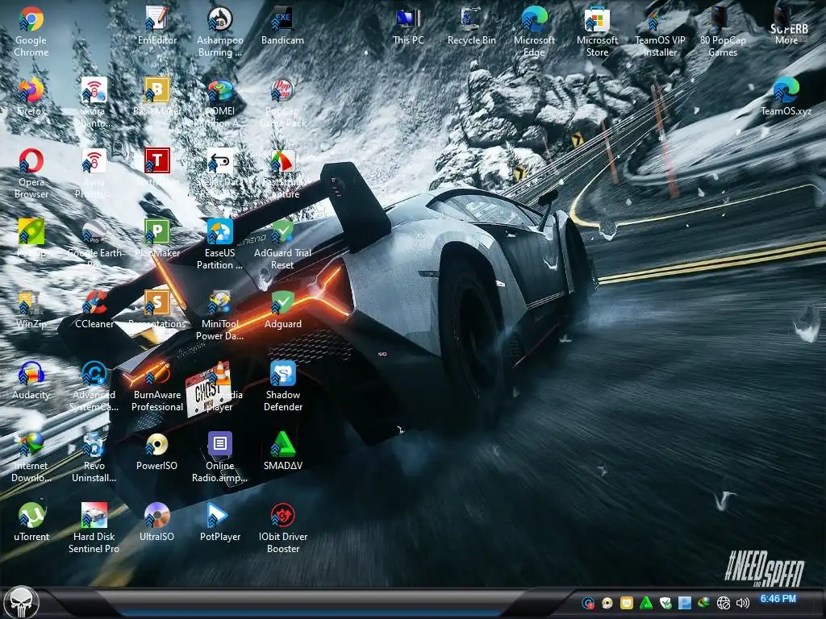Select the TeamOS VIP Installer icon
The width and height of the screenshot is (826, 619).
pos(660,19)
